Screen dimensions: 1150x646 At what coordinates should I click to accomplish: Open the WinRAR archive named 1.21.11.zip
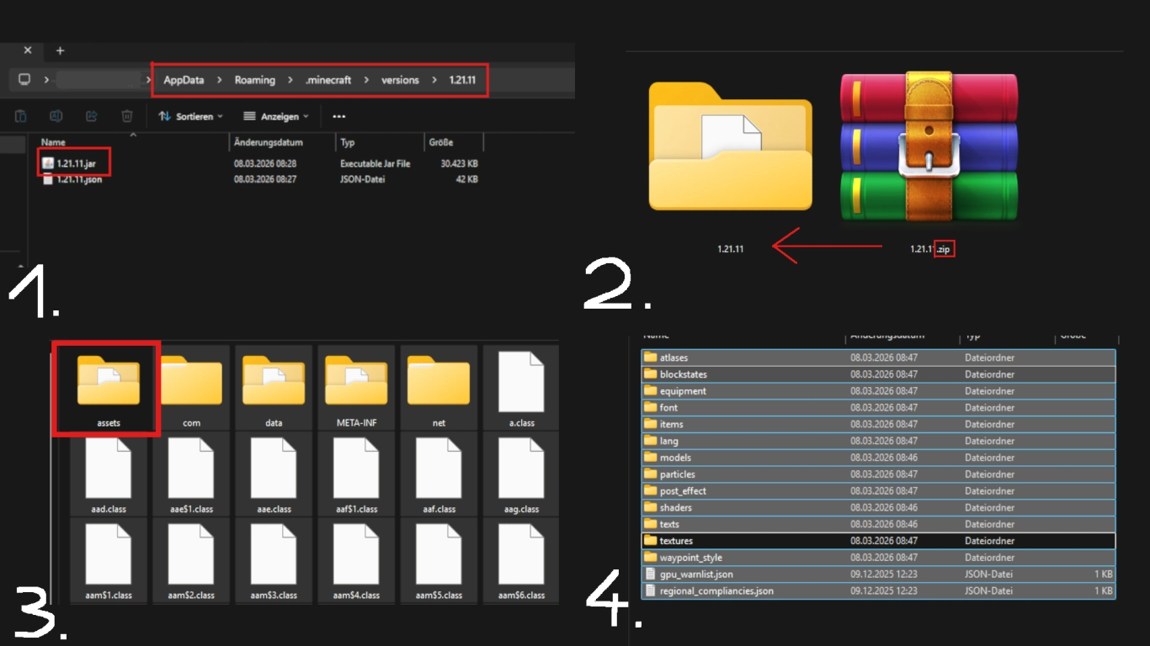coord(929,147)
